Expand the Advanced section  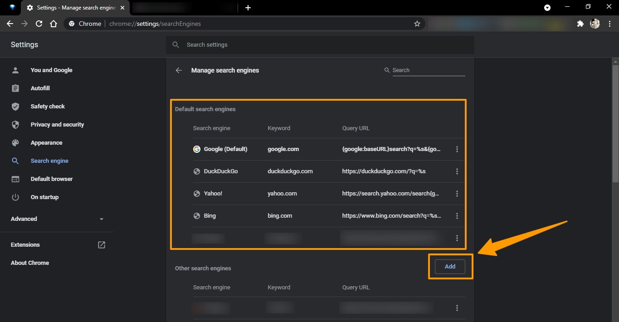tap(57, 219)
